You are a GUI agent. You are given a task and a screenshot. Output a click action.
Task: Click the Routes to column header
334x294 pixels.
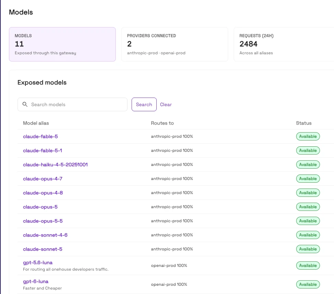(x=162, y=123)
